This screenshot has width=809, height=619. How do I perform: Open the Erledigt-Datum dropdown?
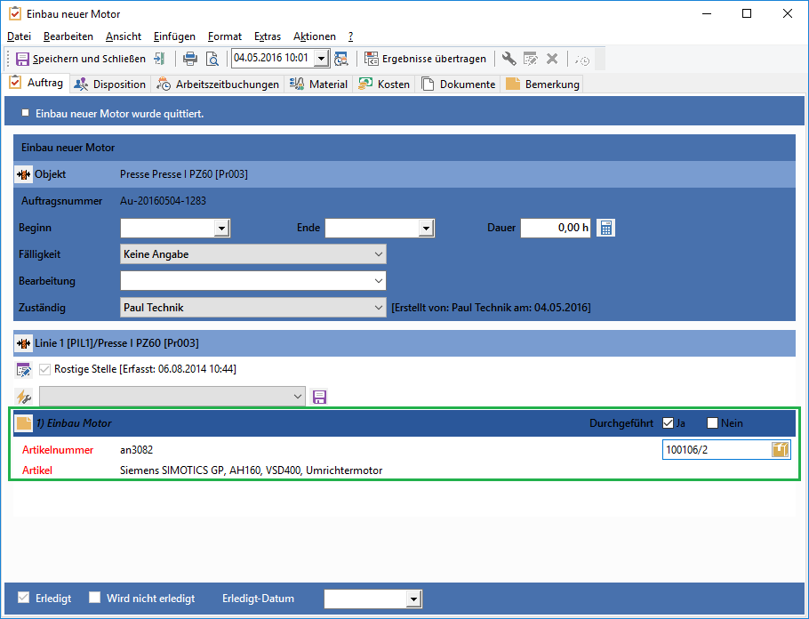tap(413, 599)
